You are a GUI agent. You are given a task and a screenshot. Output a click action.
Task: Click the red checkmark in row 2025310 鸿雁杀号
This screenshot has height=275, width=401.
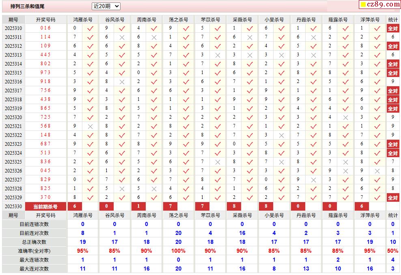click(90, 28)
